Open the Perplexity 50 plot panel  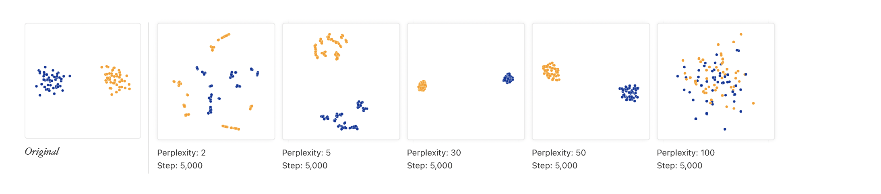(591, 81)
